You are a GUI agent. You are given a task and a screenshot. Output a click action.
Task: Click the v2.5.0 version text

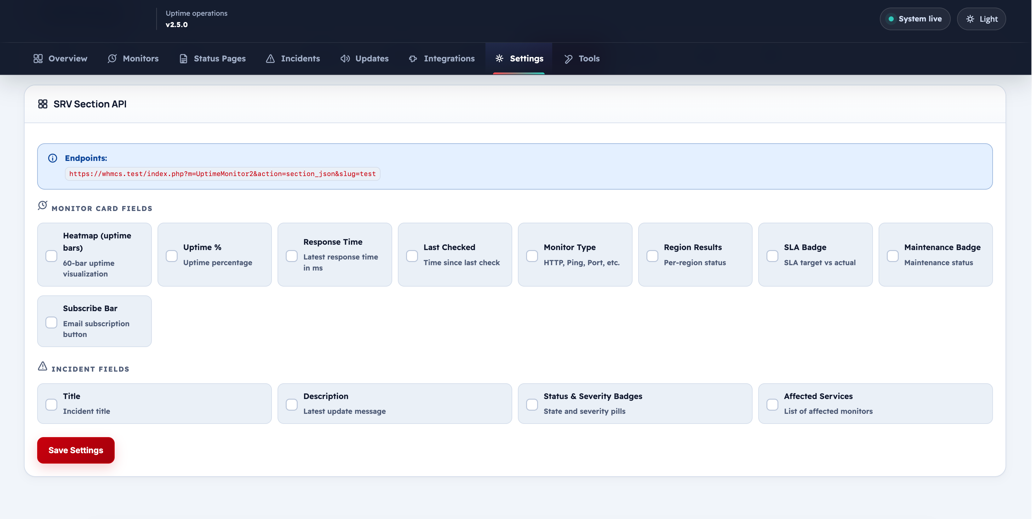[x=177, y=25]
